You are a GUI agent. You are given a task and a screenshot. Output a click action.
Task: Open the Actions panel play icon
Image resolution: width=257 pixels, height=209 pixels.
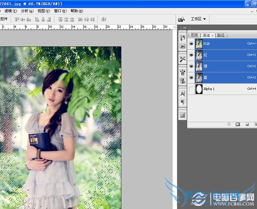(x=182, y=46)
